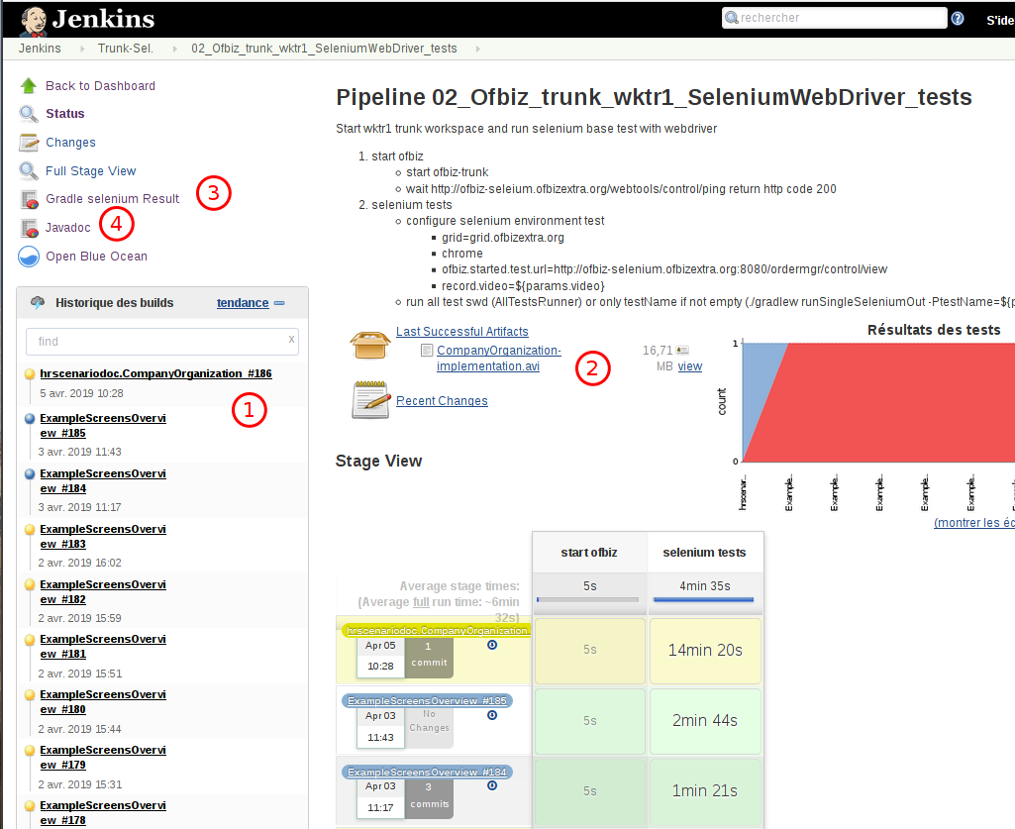
Task: Click the 3 commits box of run #184
Action: tap(429, 796)
